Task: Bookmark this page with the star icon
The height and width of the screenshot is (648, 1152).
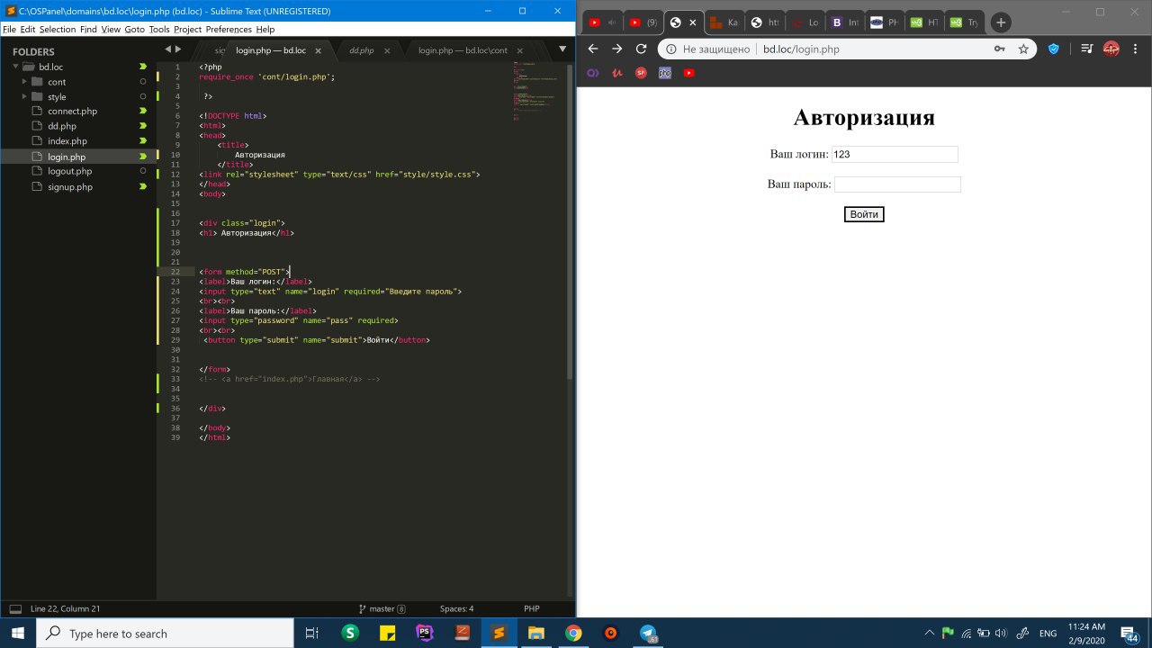Action: pyautogui.click(x=1023, y=49)
